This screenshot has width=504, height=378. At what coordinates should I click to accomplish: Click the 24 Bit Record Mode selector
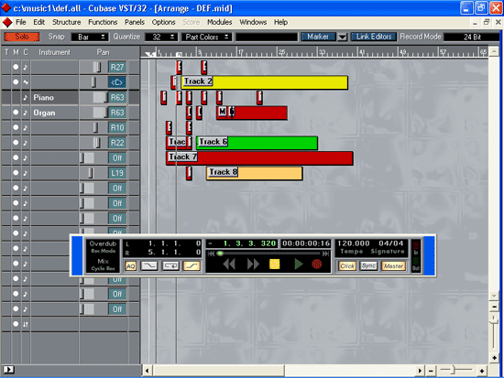(x=472, y=37)
